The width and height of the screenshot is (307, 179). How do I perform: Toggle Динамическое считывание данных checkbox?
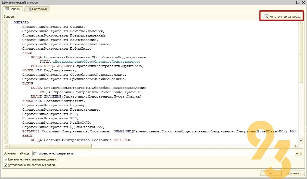coord(5,159)
